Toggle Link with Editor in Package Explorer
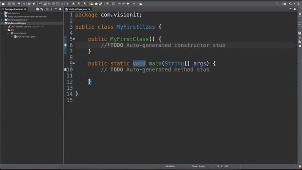The height and width of the screenshot is (170, 302). pyautogui.click(x=42, y=9)
